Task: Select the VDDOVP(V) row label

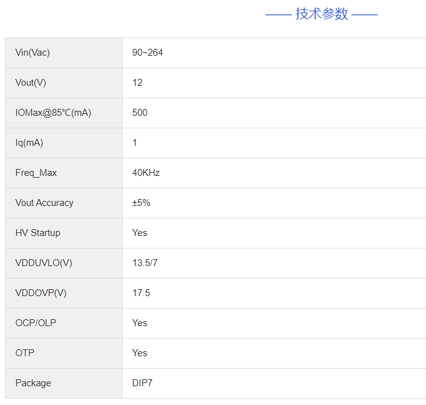Action: click(41, 293)
